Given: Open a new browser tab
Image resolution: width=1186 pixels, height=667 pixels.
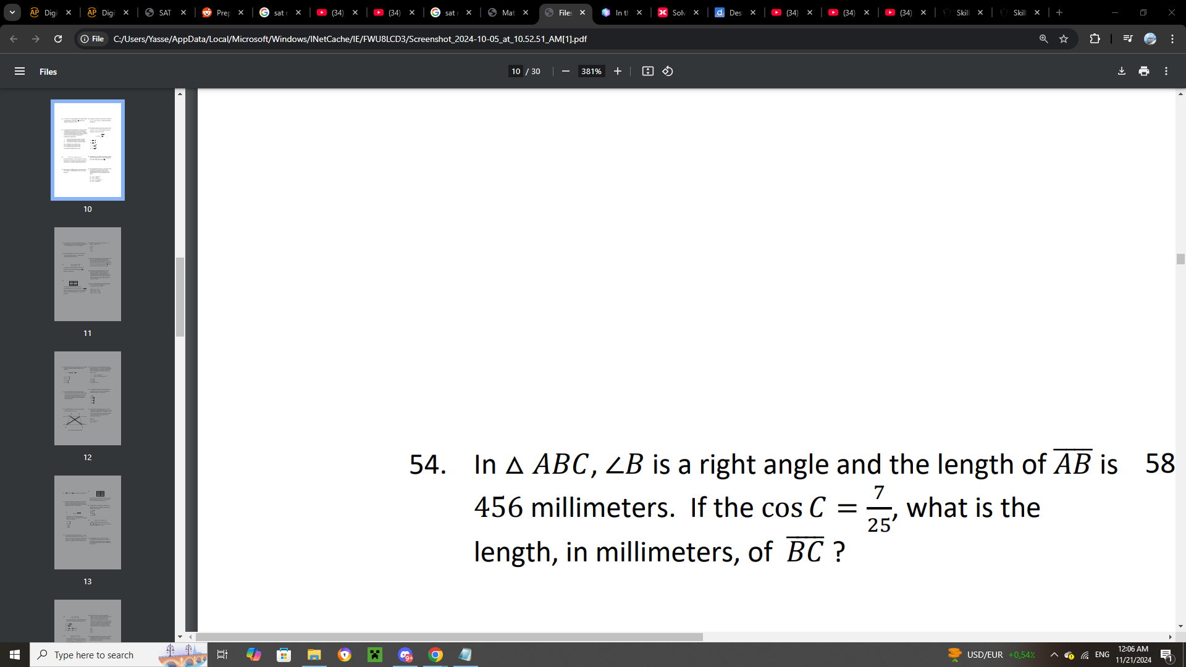Looking at the screenshot, I should (1059, 12).
